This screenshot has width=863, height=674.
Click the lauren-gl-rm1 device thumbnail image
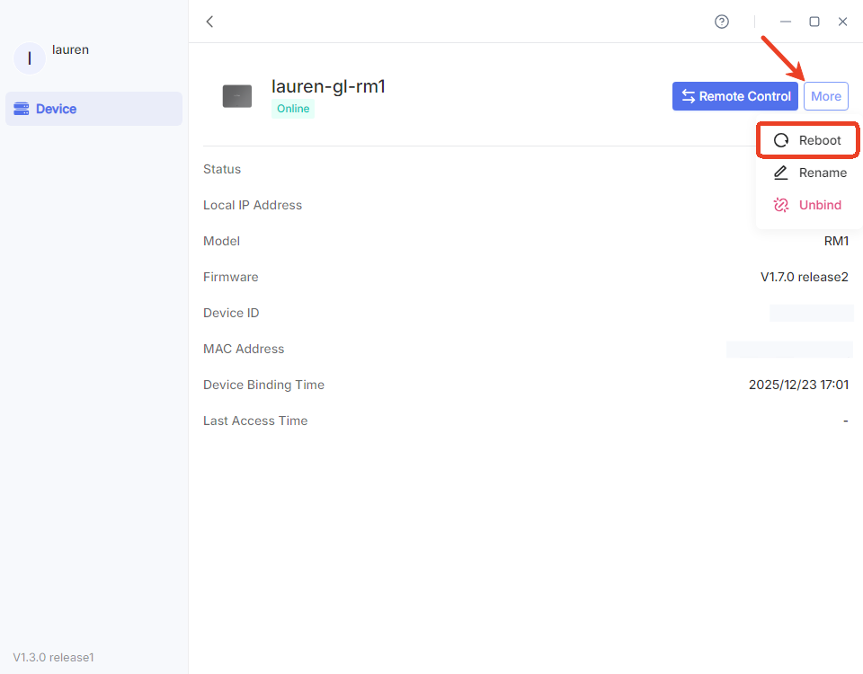tap(237, 96)
